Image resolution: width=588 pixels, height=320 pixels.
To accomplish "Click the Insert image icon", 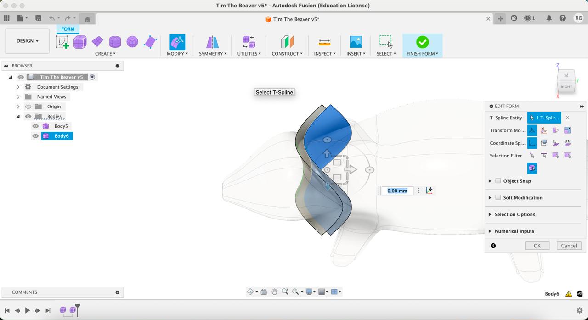I will [356, 42].
